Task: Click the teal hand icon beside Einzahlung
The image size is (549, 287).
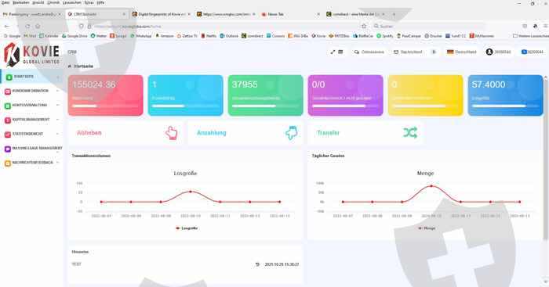Action: (291, 133)
